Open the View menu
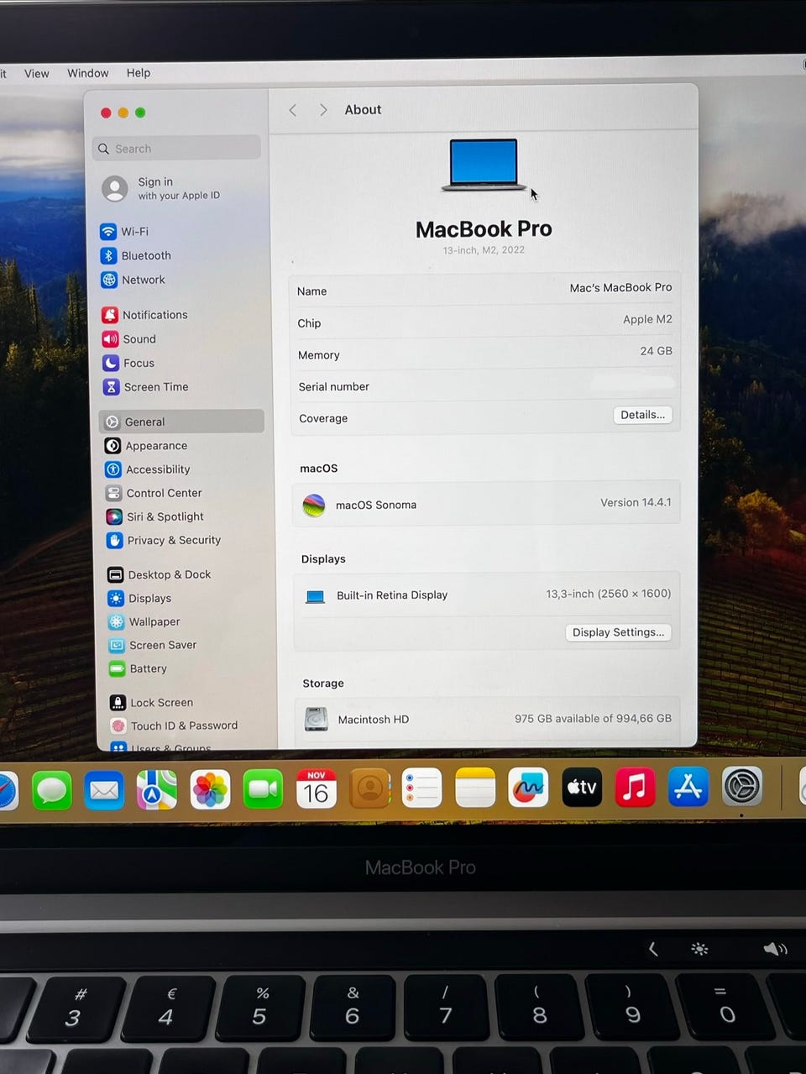 pos(36,74)
